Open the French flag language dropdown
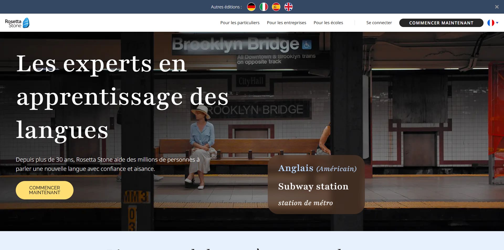The width and height of the screenshot is (504, 250). (493, 23)
